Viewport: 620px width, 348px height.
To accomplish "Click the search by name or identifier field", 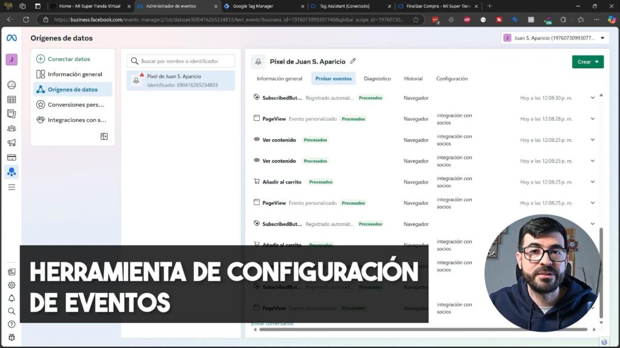I will pyautogui.click(x=180, y=61).
